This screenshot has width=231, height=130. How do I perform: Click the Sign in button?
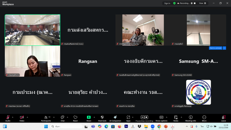(x=167, y=3)
